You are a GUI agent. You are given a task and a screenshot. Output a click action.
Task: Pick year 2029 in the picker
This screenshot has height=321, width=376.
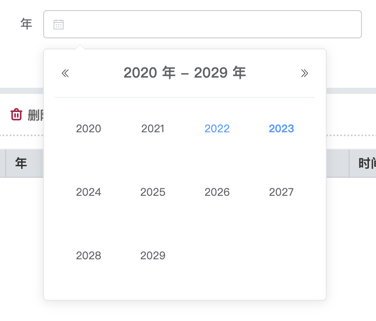point(153,256)
